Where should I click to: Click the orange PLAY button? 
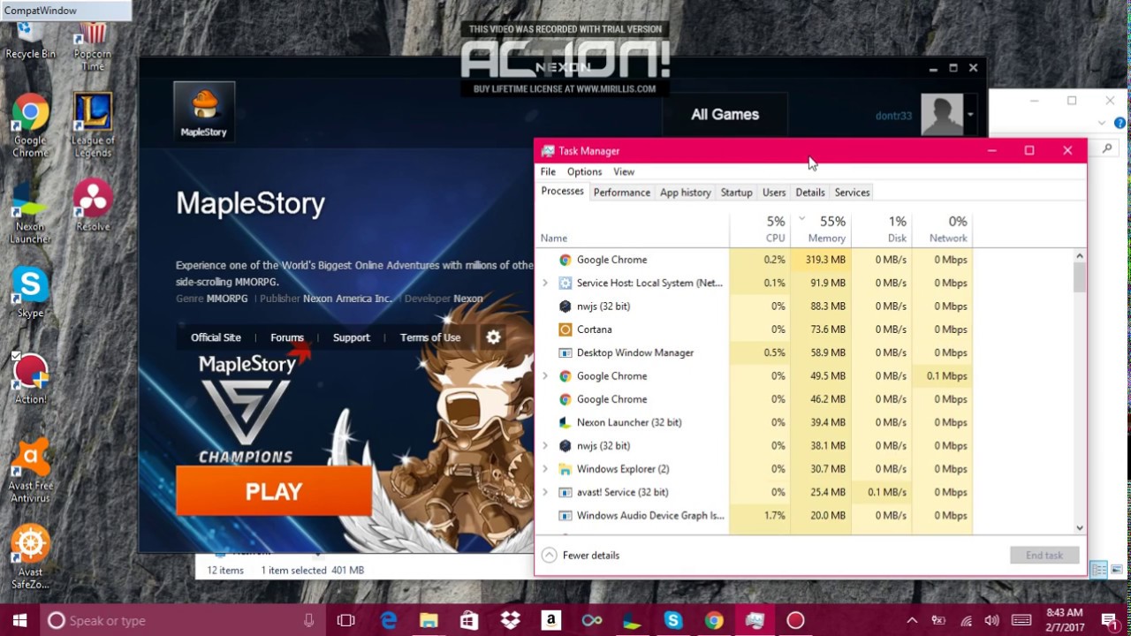tap(274, 491)
